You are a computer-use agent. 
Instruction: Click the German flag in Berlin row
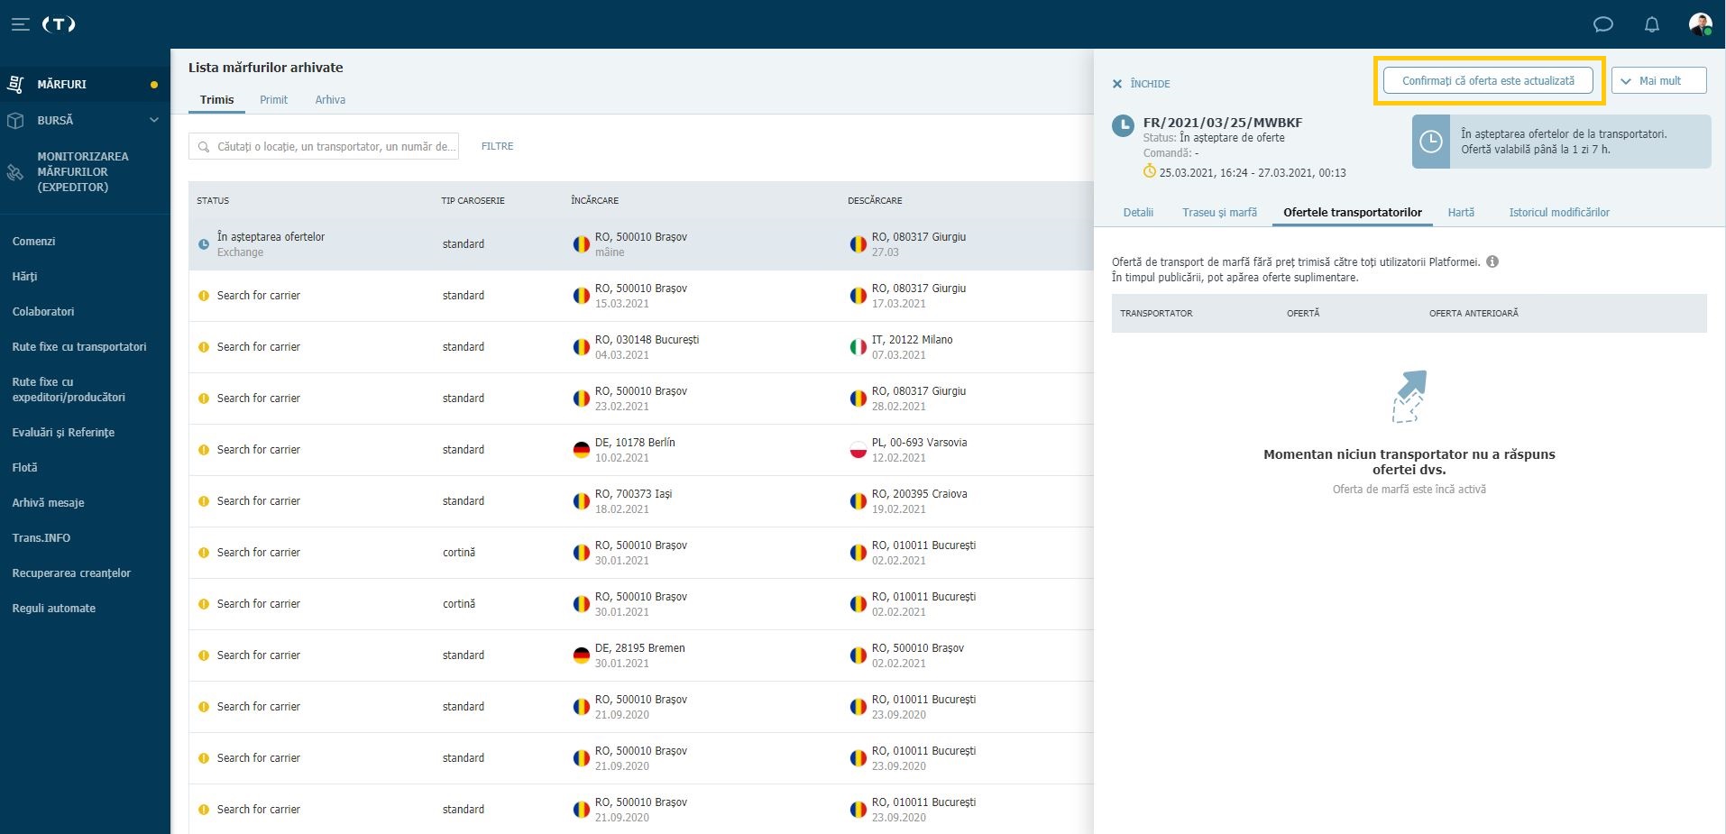pos(582,450)
